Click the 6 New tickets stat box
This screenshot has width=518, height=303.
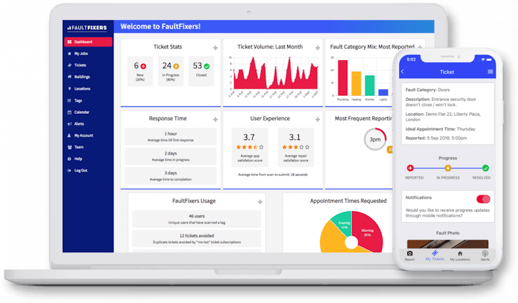tap(140, 71)
